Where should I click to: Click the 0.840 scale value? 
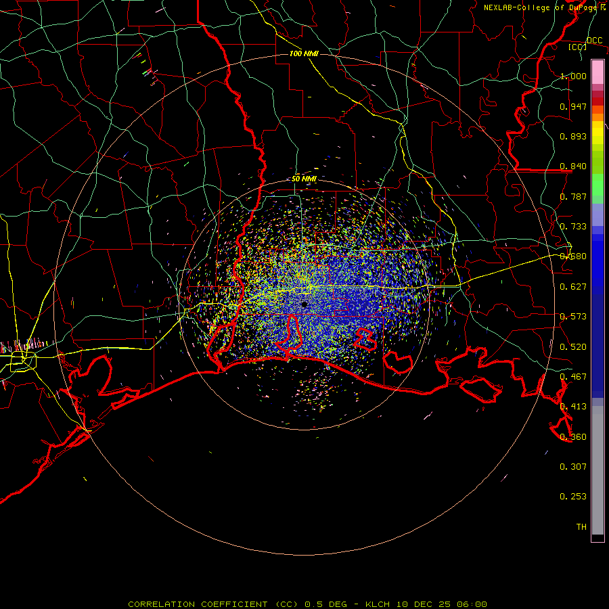[573, 166]
